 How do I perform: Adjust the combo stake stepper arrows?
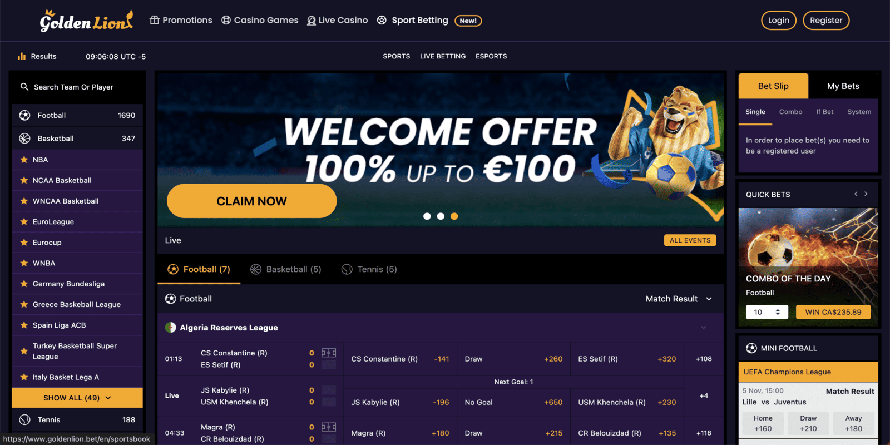tap(778, 312)
